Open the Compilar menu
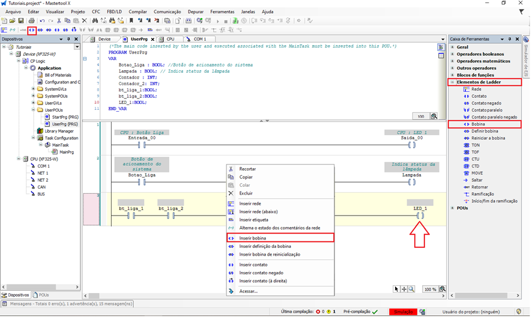 pos(138,11)
